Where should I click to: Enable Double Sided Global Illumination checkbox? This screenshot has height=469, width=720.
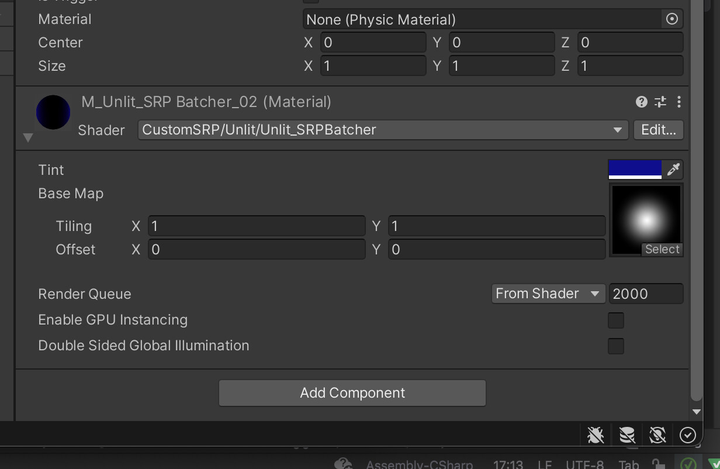point(616,346)
